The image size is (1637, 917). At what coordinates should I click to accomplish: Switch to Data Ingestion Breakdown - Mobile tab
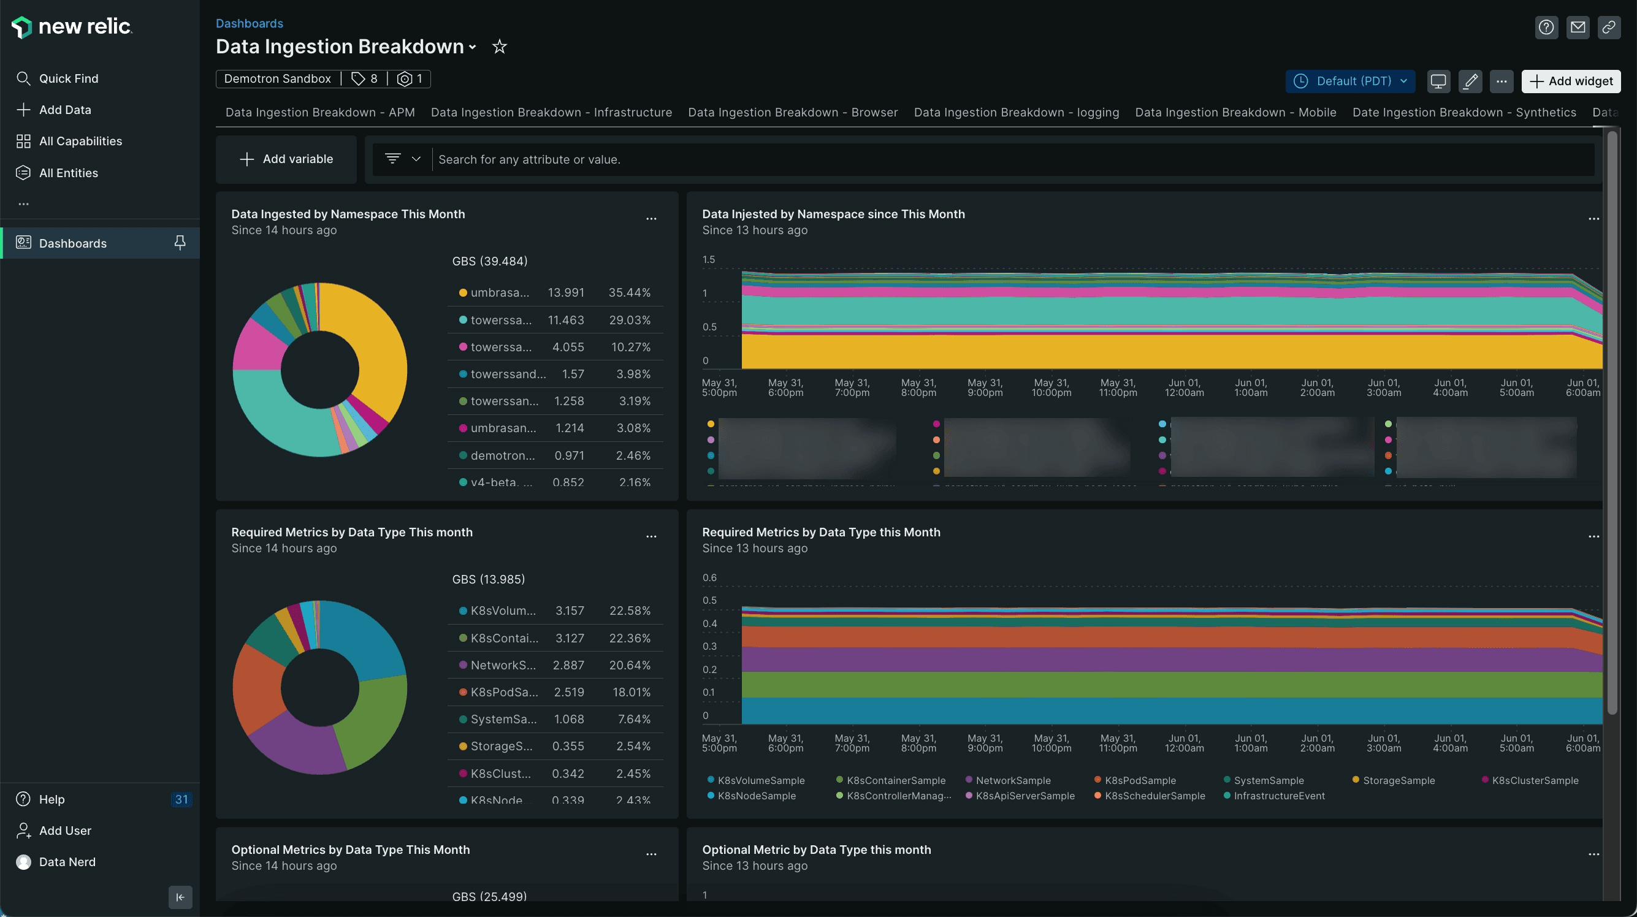(x=1235, y=113)
